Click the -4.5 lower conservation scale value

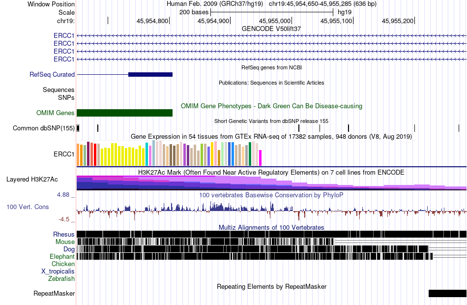pos(64,219)
